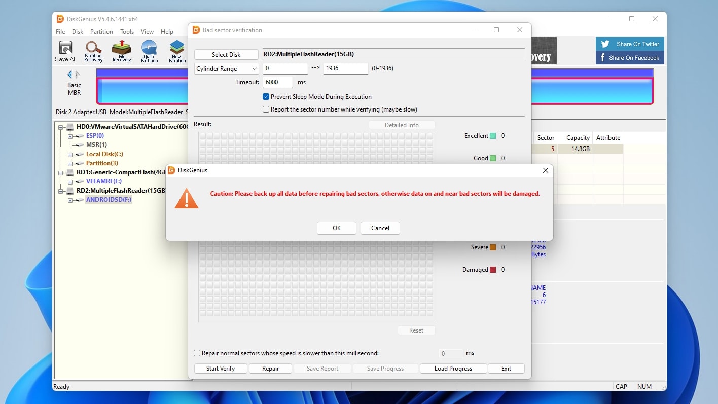Open the Tools menu
Screen dimensions: 718x404
tap(126, 31)
